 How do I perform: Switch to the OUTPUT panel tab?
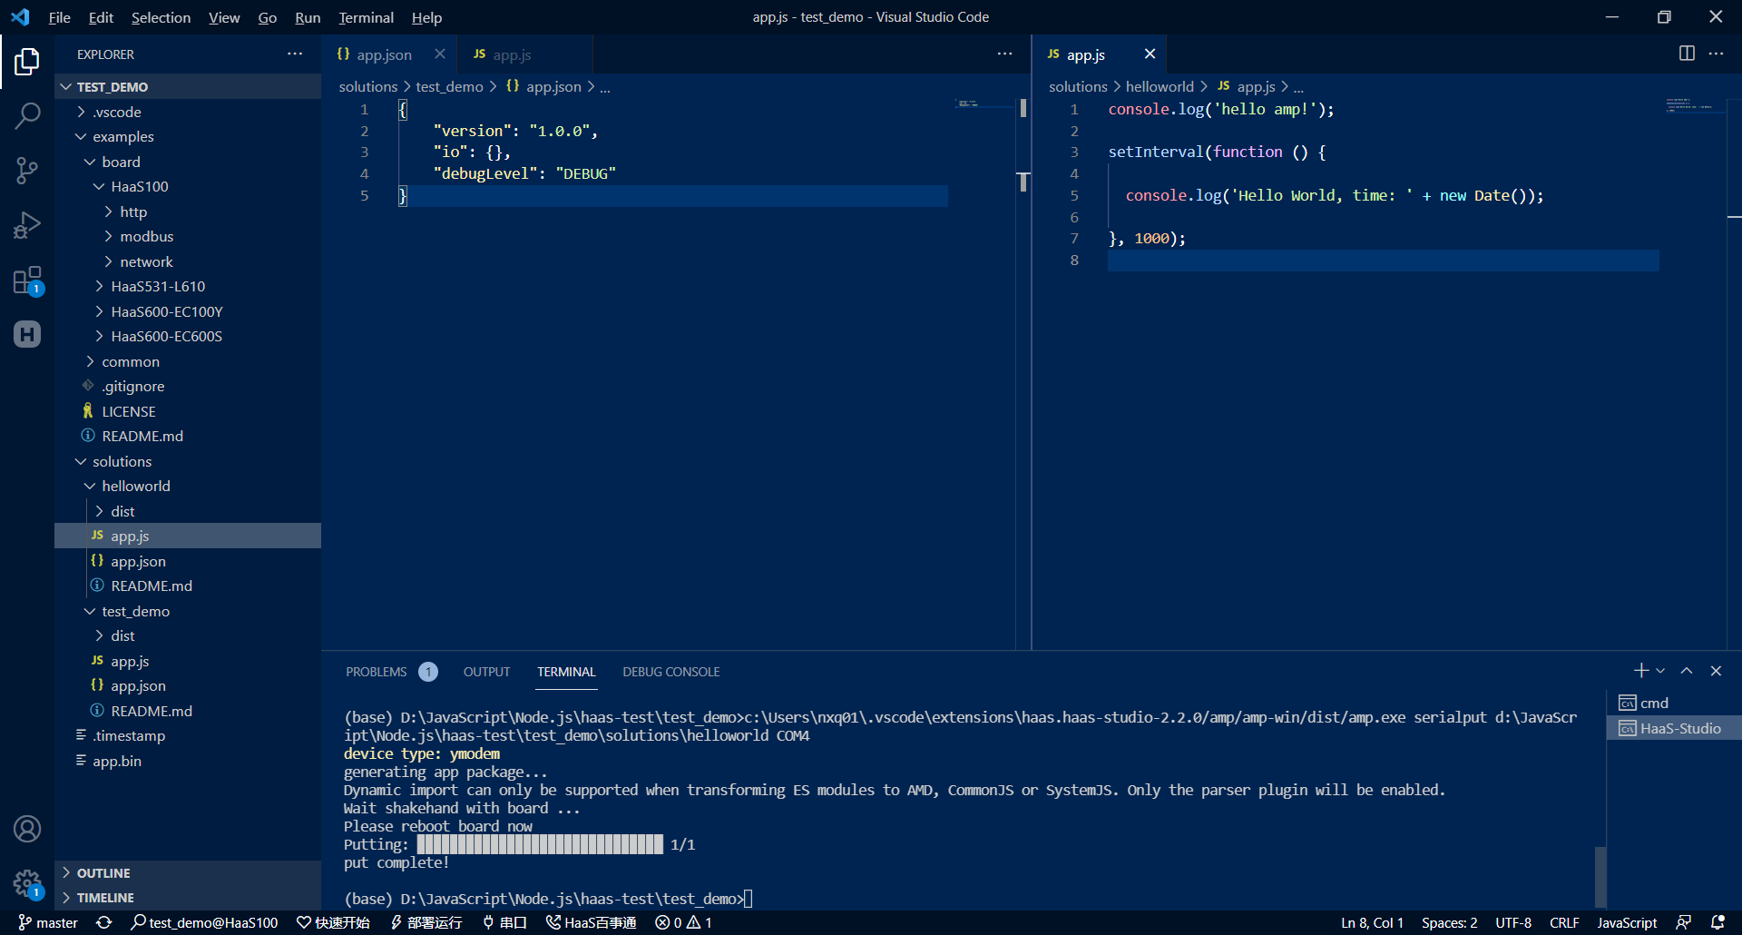tap(486, 672)
